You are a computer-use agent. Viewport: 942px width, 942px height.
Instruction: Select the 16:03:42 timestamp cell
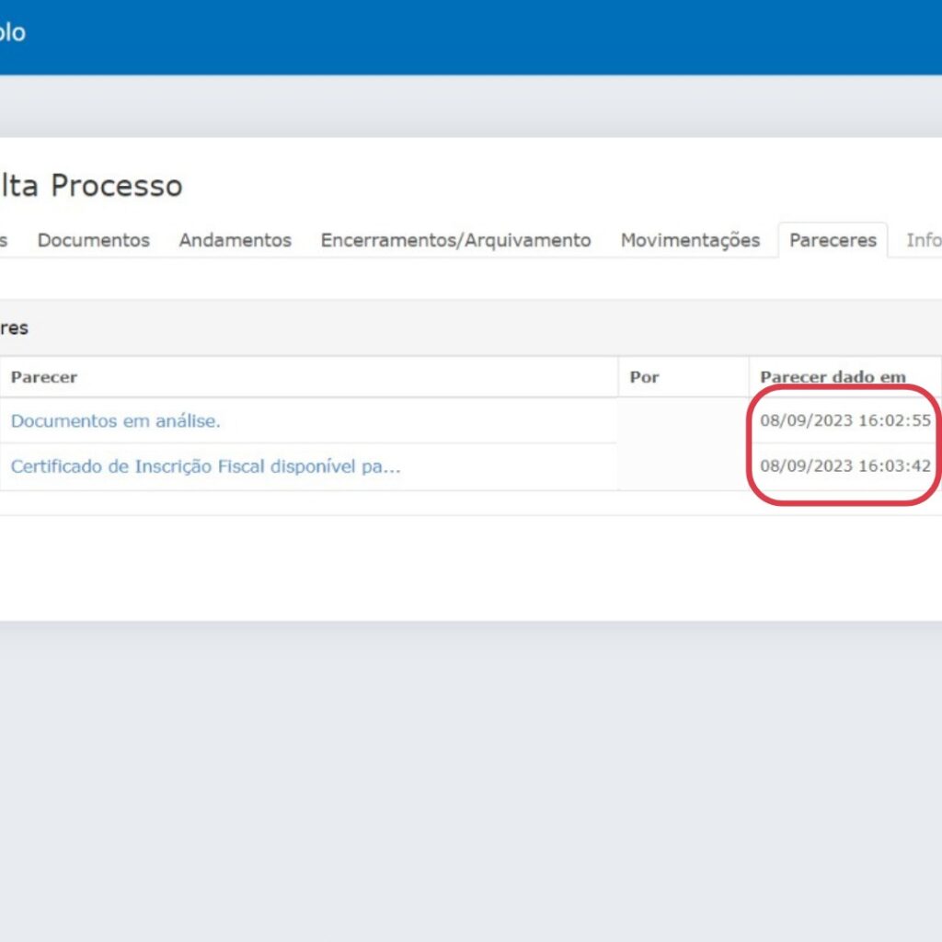point(845,466)
